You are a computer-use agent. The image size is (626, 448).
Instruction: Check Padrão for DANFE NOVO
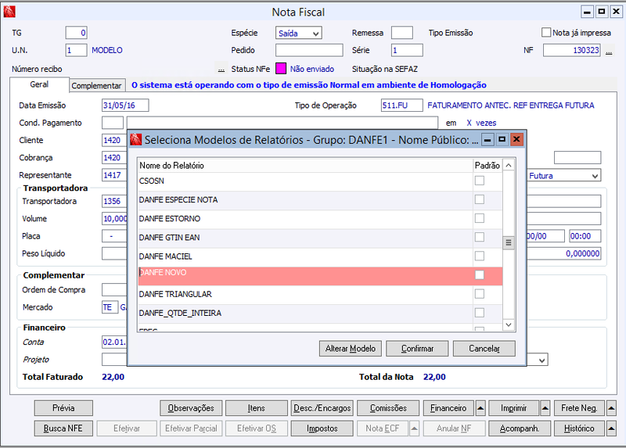point(480,275)
